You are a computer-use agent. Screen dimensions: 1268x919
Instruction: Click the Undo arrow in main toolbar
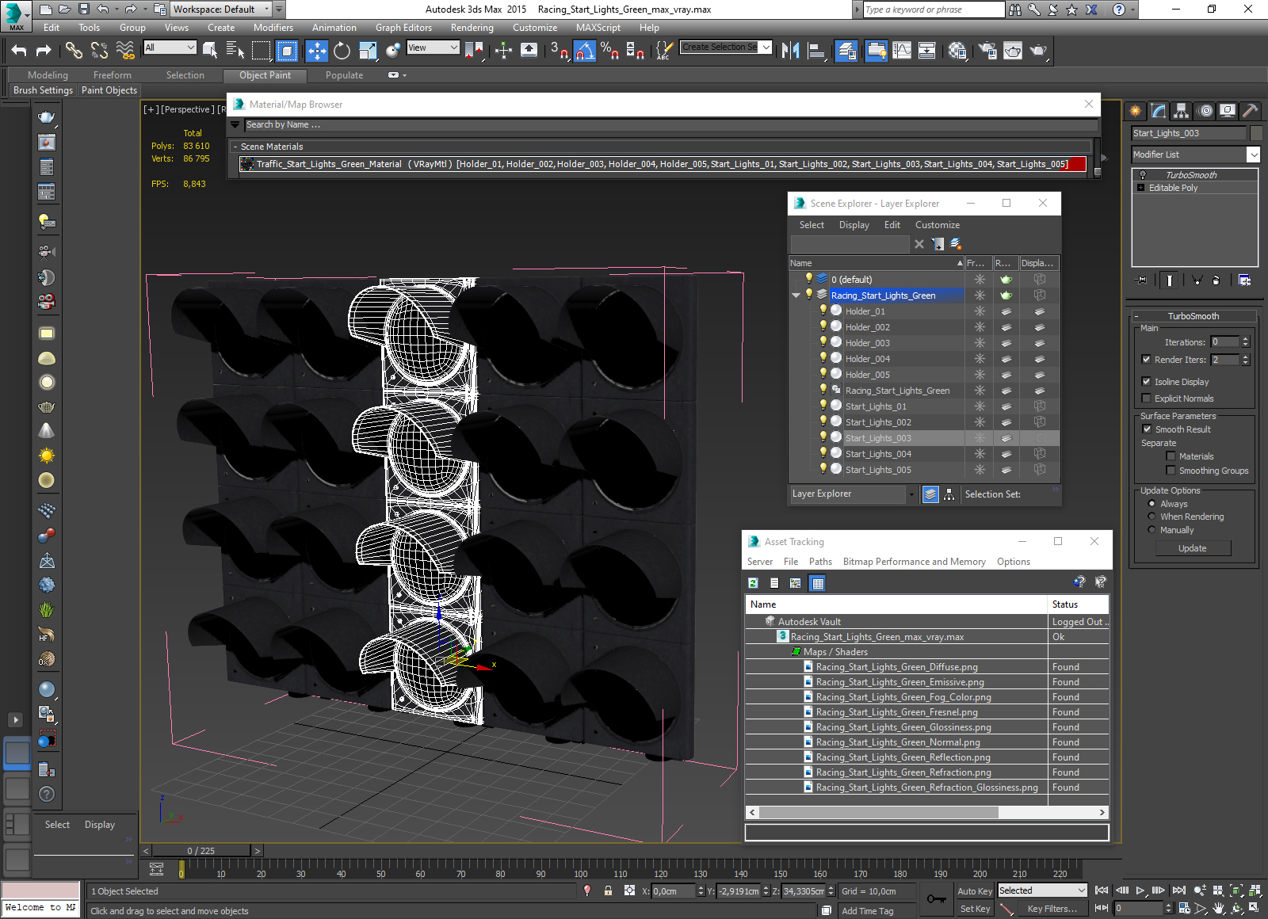tap(19, 51)
